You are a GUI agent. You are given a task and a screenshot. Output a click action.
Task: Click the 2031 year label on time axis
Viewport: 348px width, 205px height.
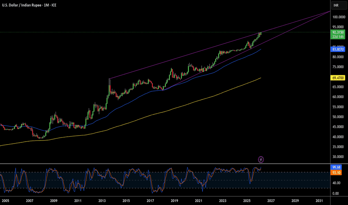point(319,201)
